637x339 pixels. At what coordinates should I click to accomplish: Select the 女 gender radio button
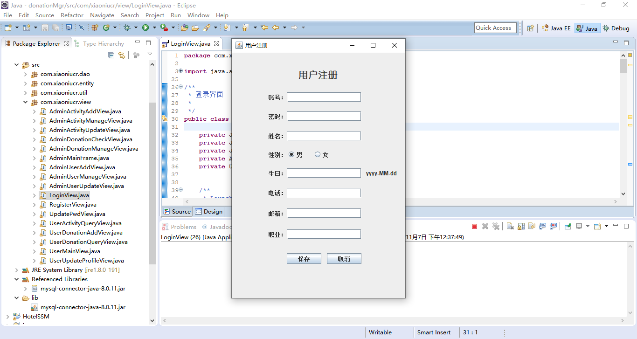(318, 154)
